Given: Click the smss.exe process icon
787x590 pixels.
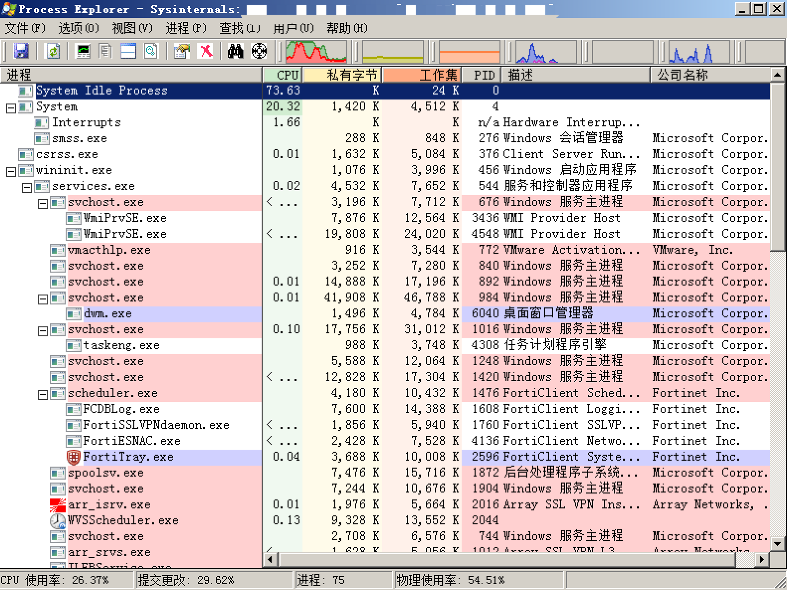Looking at the screenshot, I should tap(42, 139).
